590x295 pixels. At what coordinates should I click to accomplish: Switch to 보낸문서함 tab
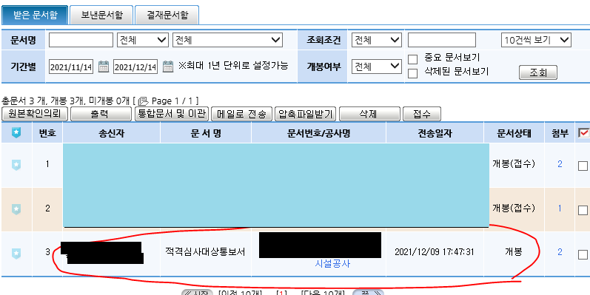coord(101,15)
